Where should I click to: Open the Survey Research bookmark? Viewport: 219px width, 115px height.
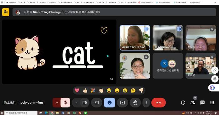[x=146, y=3]
